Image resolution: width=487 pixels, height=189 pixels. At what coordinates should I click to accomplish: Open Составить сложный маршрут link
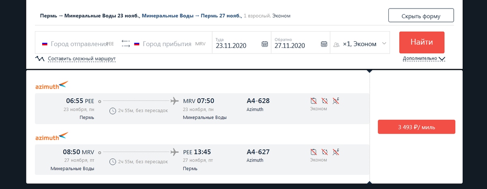[82, 59]
